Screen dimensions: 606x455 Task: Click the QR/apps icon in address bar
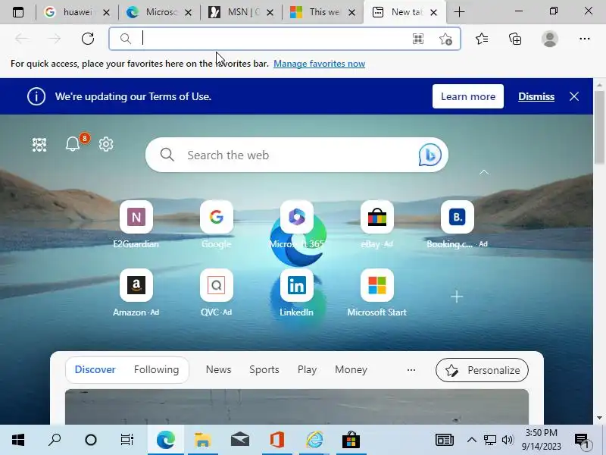coord(418,39)
